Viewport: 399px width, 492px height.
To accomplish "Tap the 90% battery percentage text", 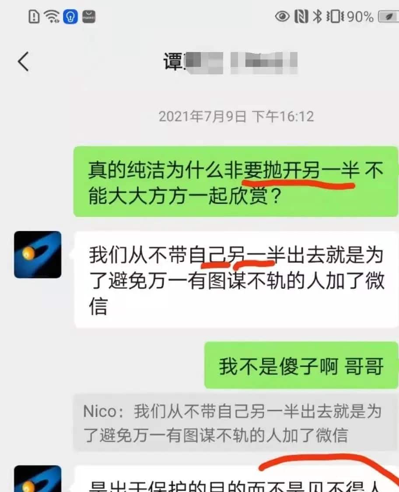I will [x=360, y=17].
